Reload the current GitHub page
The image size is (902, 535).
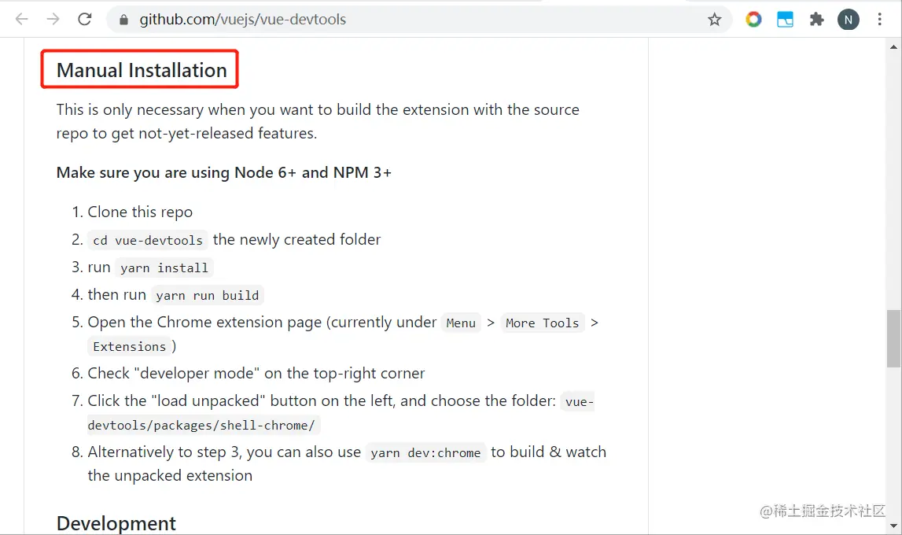tap(85, 19)
